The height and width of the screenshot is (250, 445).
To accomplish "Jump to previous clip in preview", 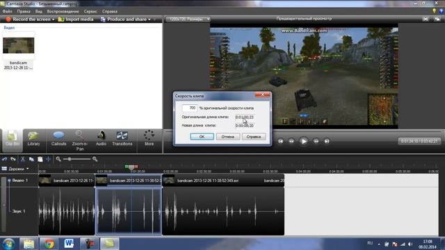I will (x=280, y=141).
